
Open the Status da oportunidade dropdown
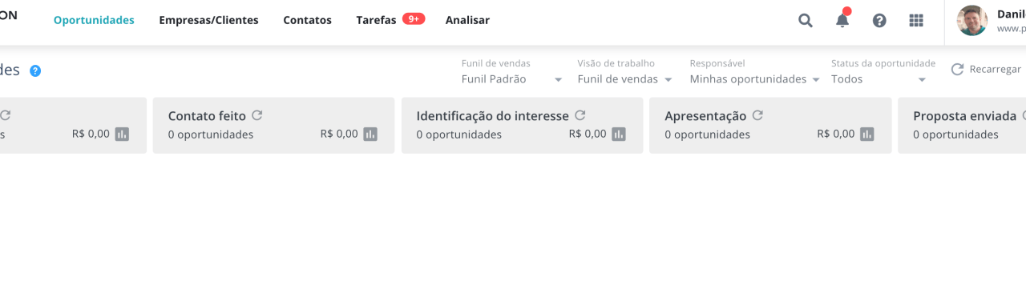click(x=879, y=79)
